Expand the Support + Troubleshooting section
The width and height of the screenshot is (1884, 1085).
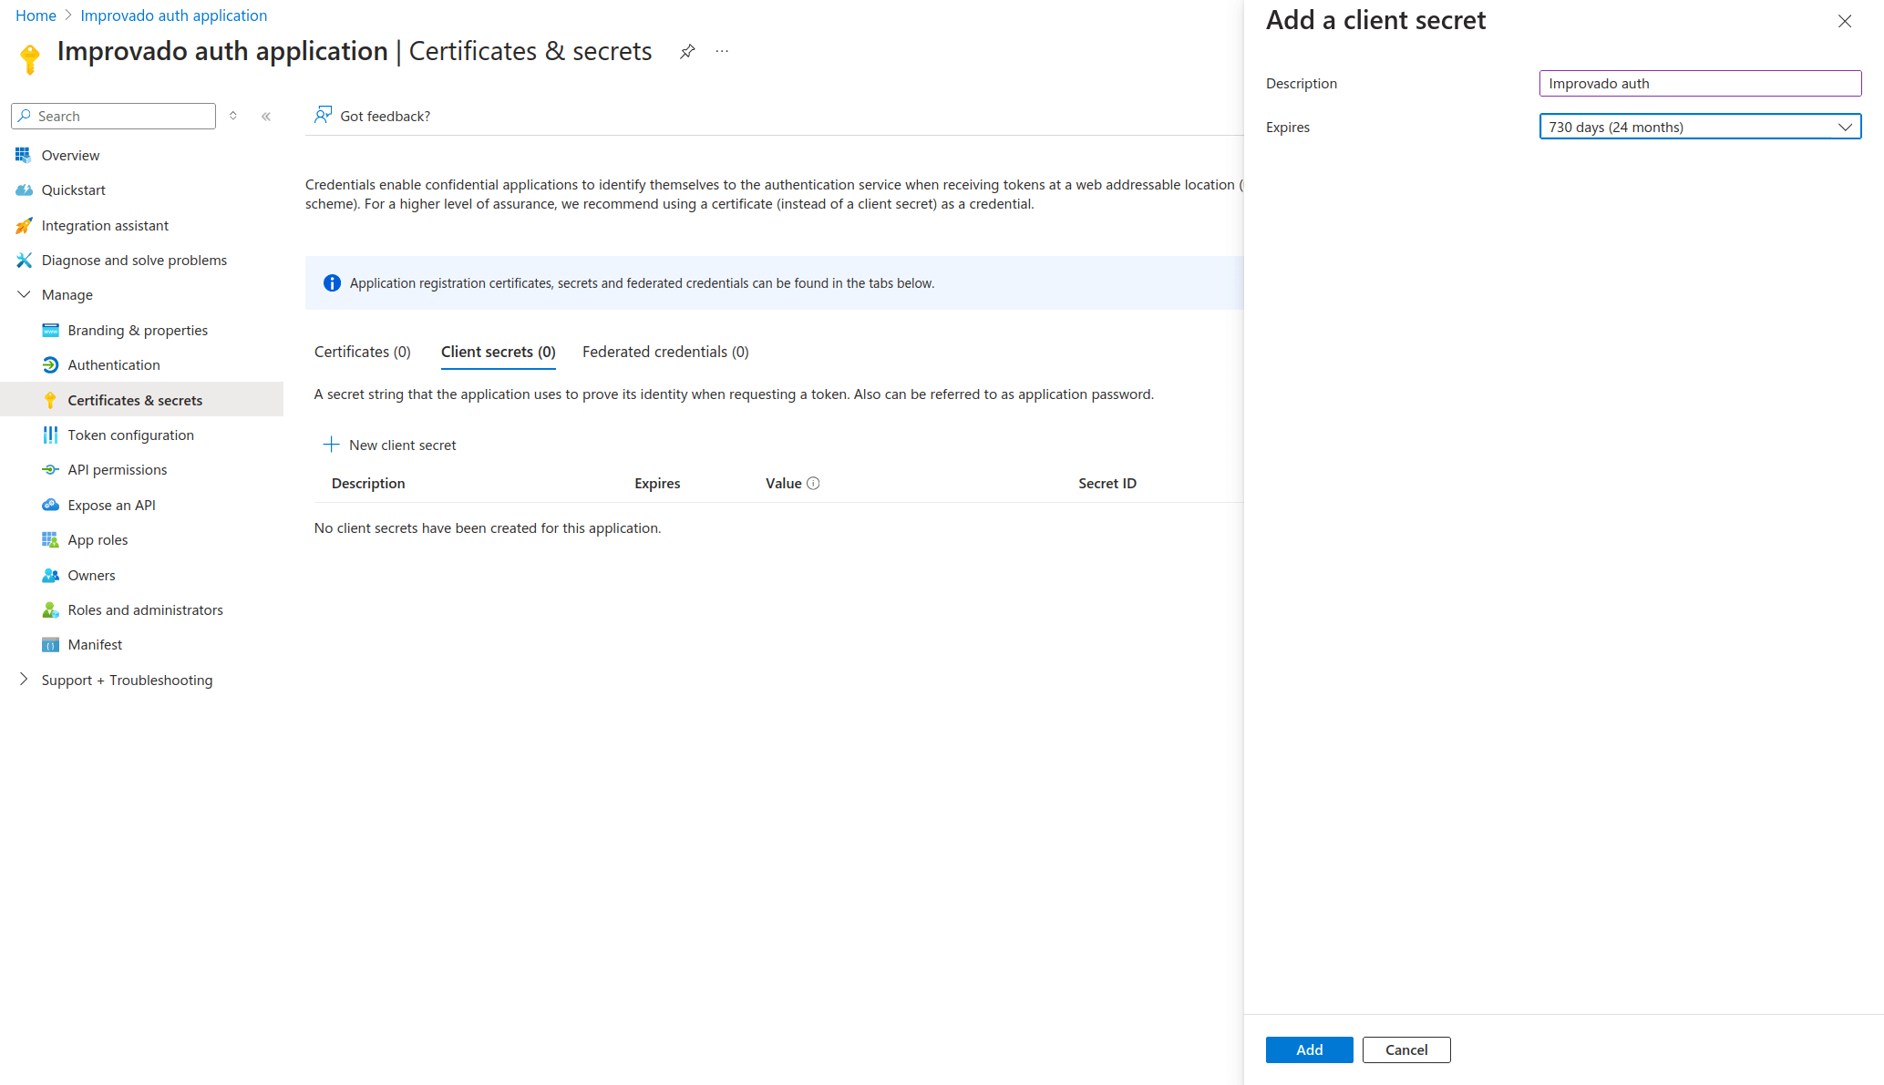(x=24, y=680)
